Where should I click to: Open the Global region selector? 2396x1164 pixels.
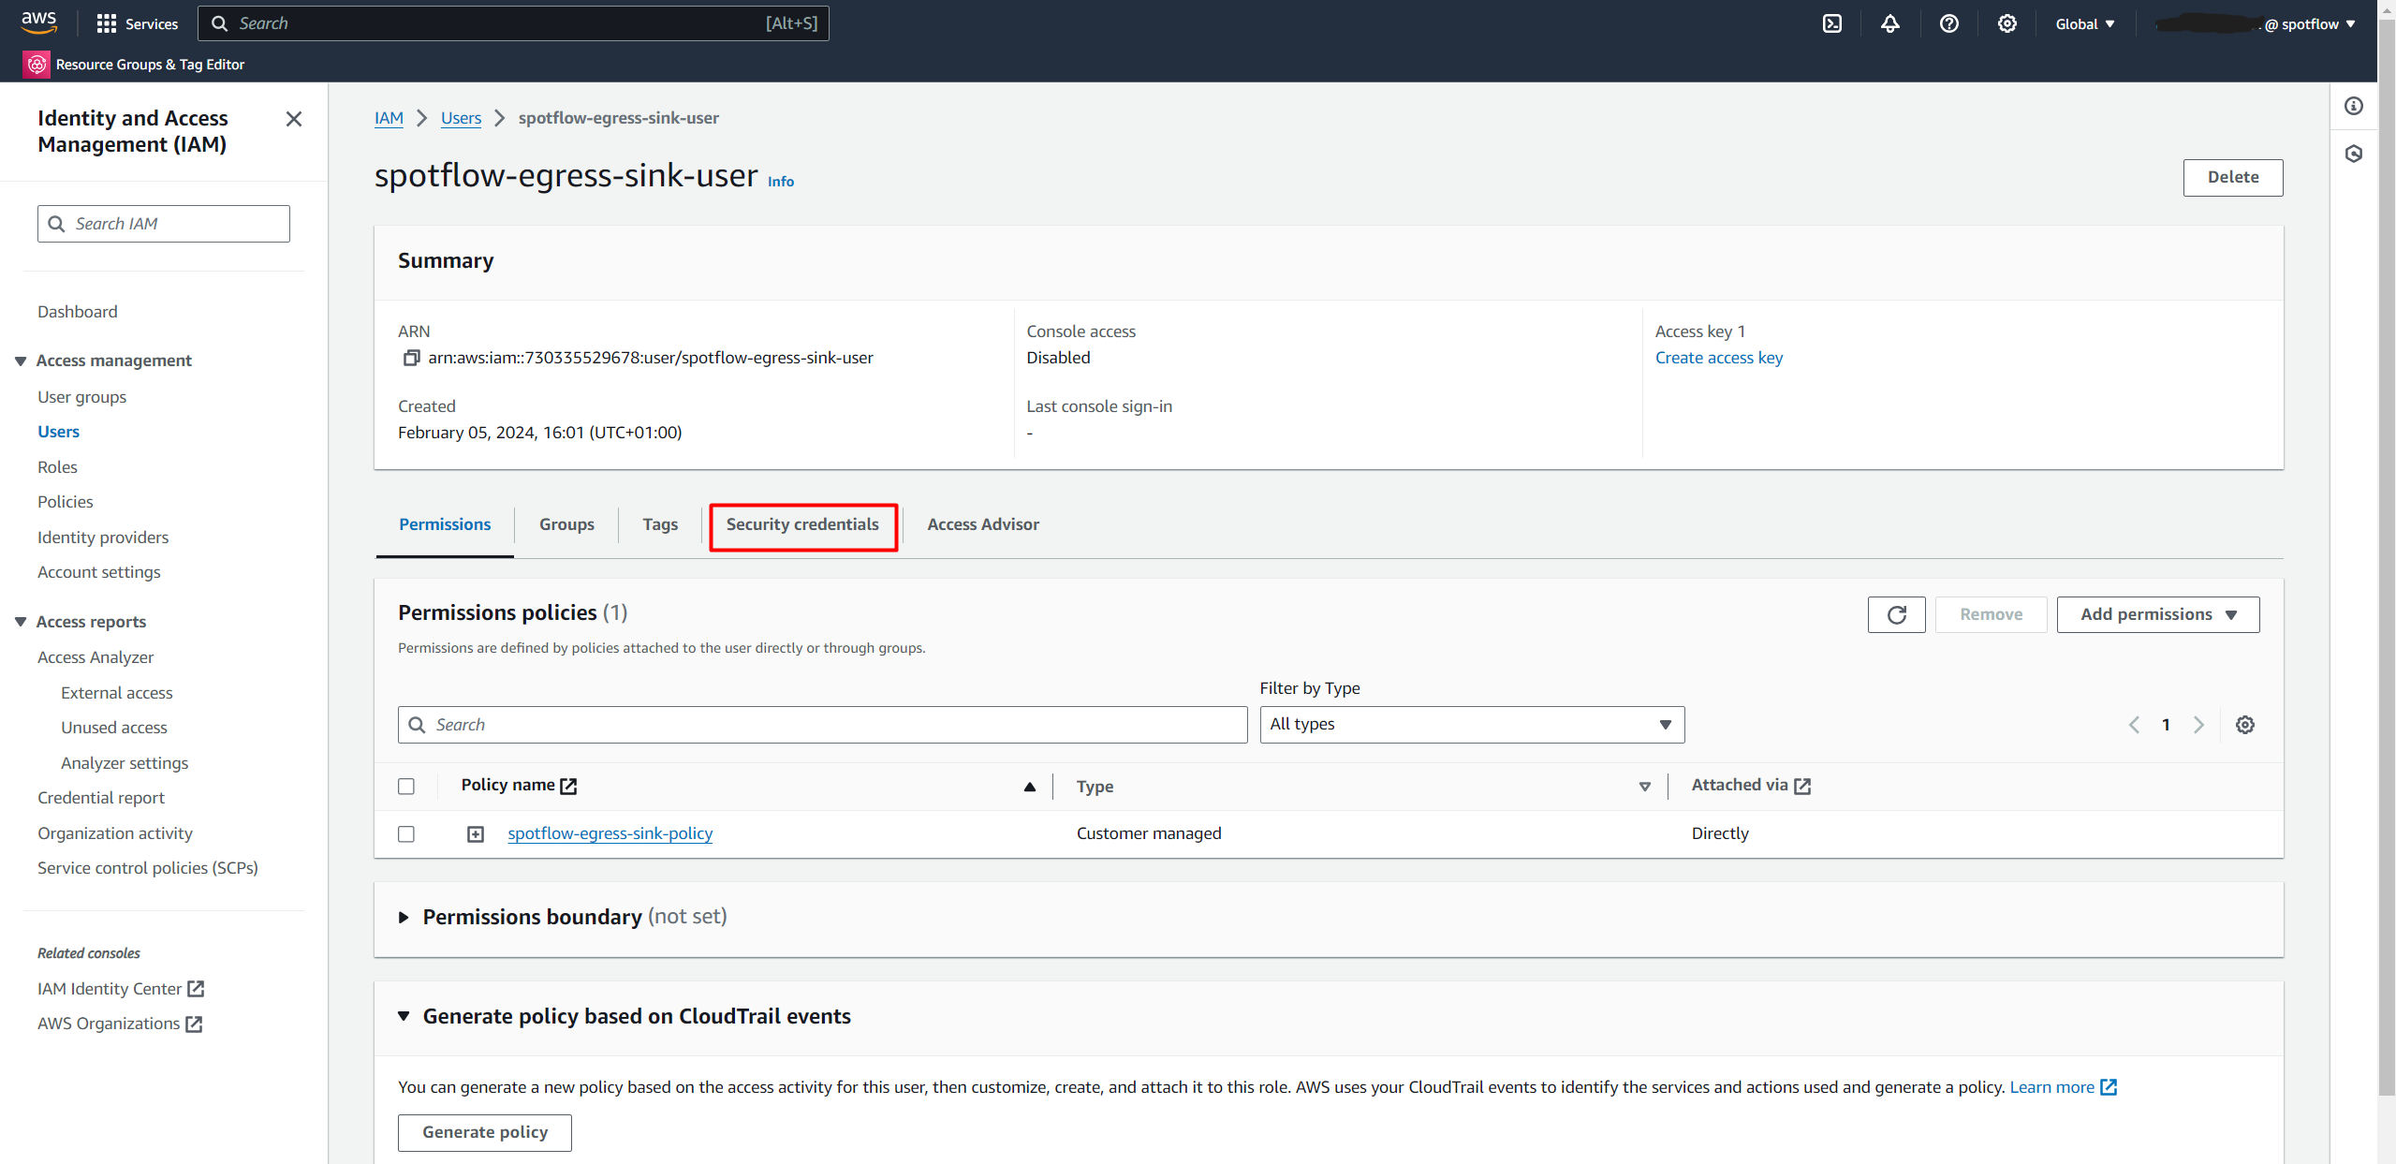[x=2084, y=24]
